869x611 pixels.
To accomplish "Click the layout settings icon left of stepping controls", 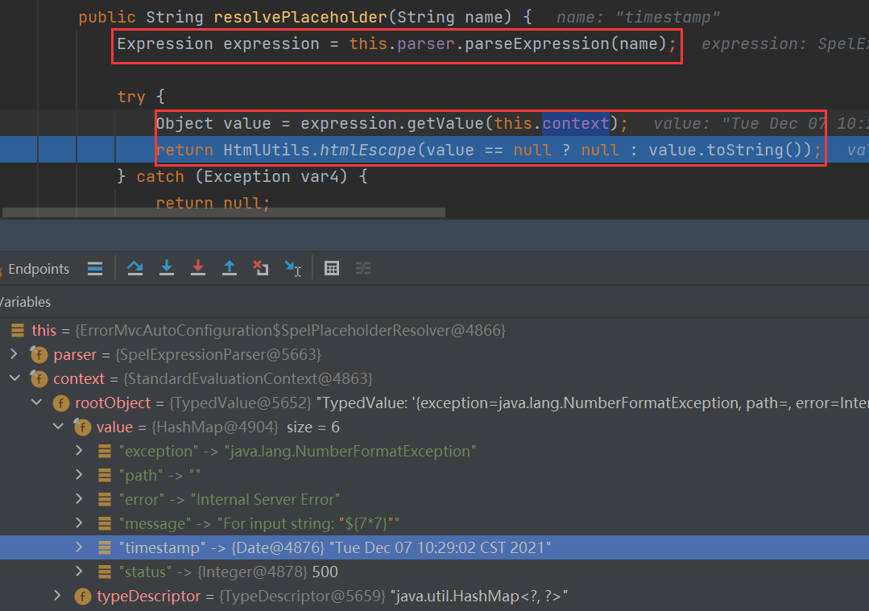I will pos(95,268).
